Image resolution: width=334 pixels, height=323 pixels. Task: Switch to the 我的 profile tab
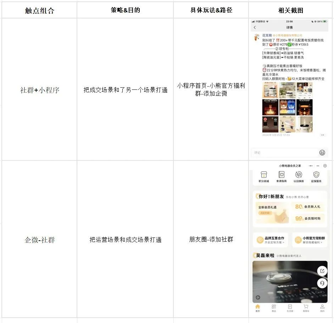pyautogui.click(x=322, y=307)
